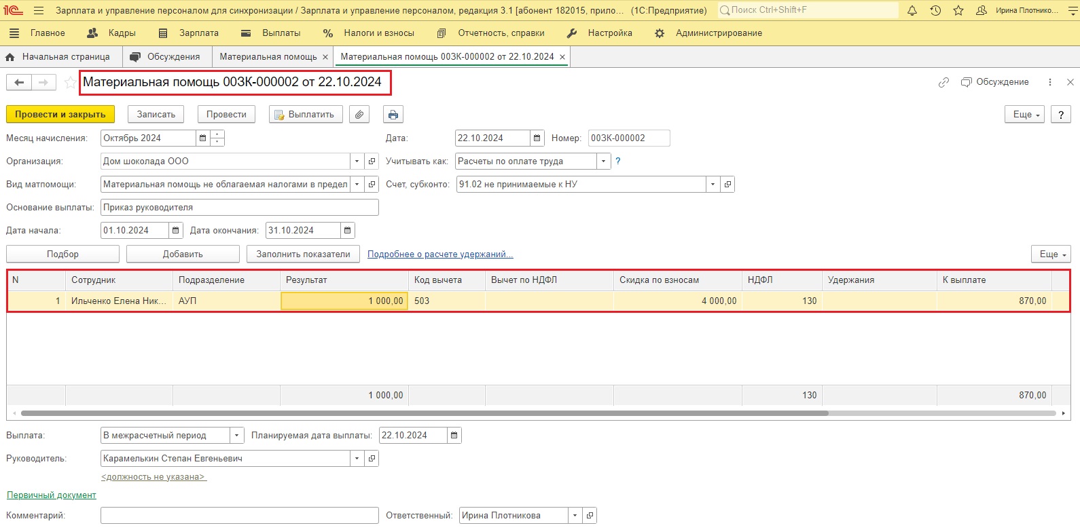Screen dimensions: 1080x532
Task: Click the Подбор button
Action: tap(63, 254)
